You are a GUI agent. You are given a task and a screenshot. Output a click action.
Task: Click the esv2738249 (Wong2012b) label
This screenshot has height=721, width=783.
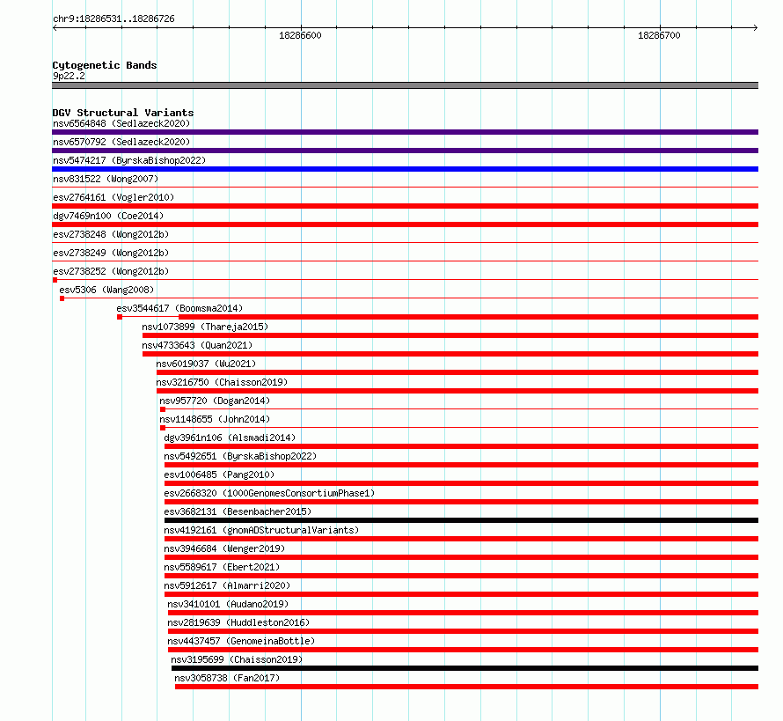click(111, 253)
